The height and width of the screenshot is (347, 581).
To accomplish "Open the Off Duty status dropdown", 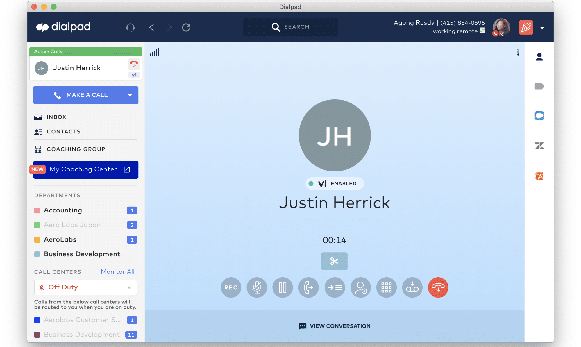I will click(85, 287).
